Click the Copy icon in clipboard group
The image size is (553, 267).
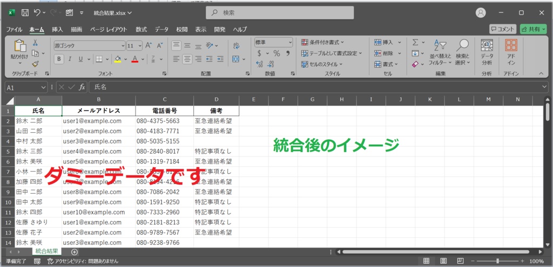(35, 53)
